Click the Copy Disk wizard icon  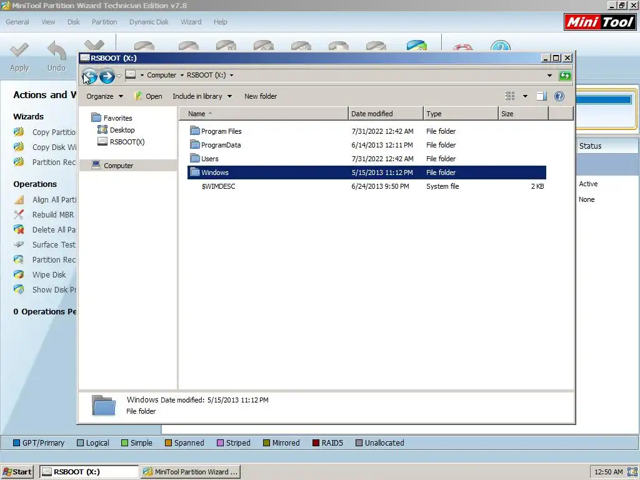pos(19,147)
